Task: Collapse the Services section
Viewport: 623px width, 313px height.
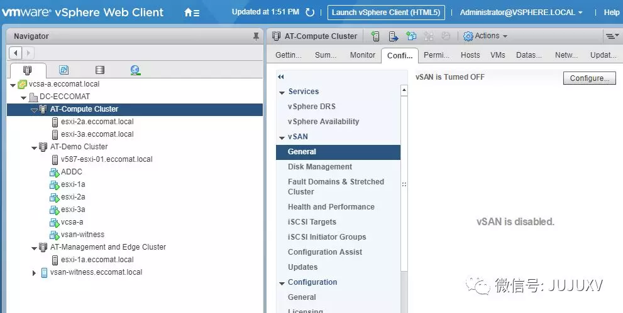Action: point(282,93)
